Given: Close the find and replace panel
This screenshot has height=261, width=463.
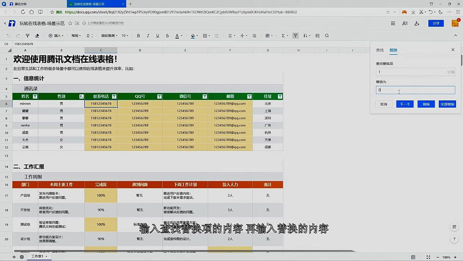Looking at the screenshot, I should 453,50.
